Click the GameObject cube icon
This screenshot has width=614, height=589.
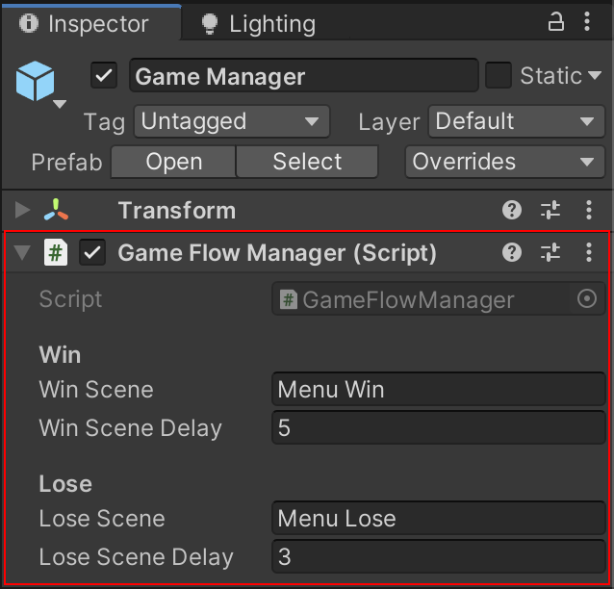(x=36, y=82)
